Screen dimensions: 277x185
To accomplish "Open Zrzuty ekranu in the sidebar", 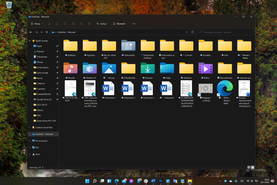I will [43, 67].
